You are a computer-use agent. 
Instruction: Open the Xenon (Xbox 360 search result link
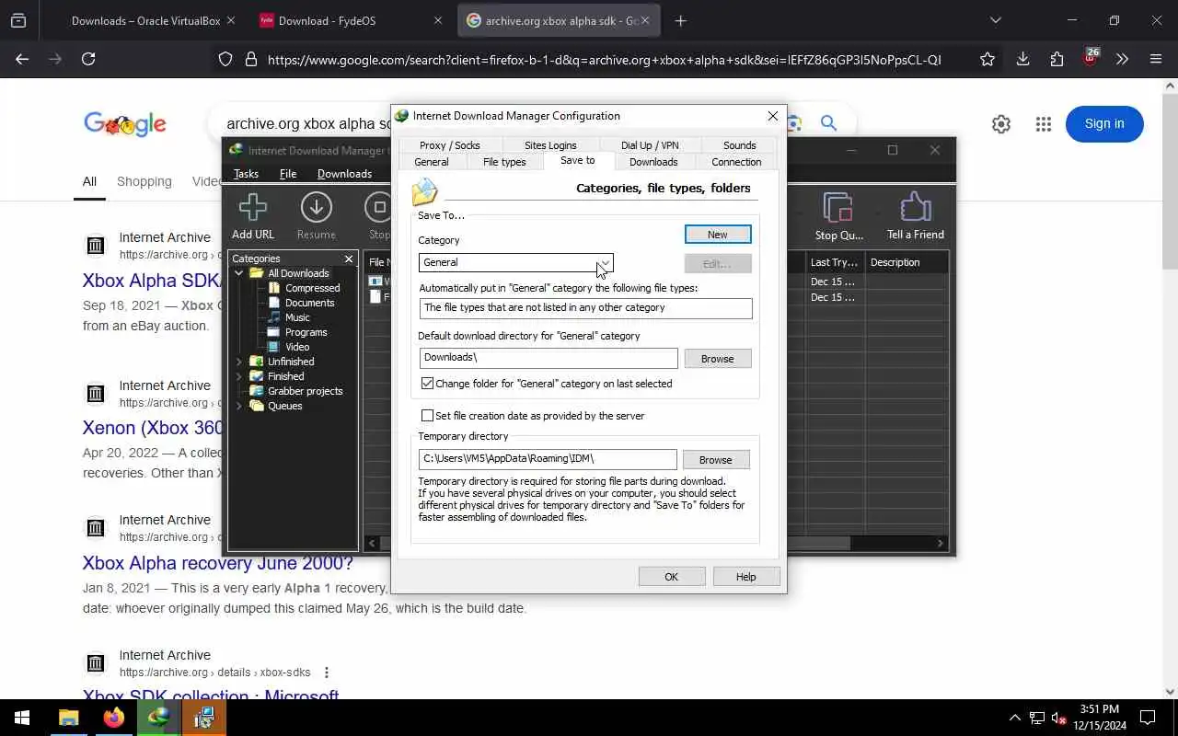coord(154,428)
